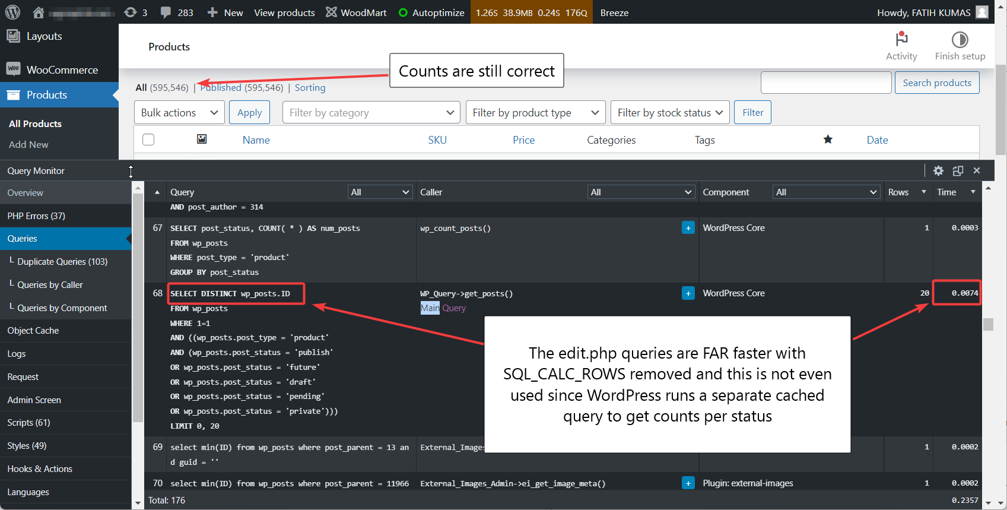Open the Activity flag panel
This screenshot has width=1007, height=510.
pyautogui.click(x=901, y=46)
